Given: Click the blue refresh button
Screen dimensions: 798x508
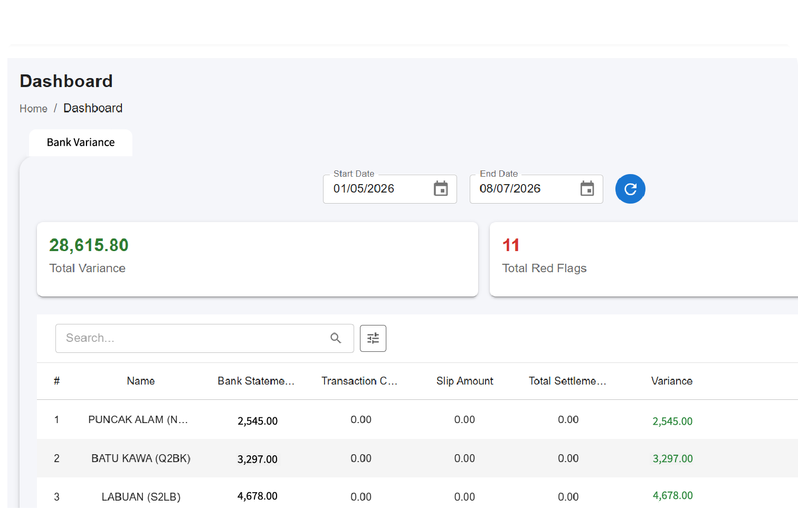Looking at the screenshot, I should [x=630, y=189].
